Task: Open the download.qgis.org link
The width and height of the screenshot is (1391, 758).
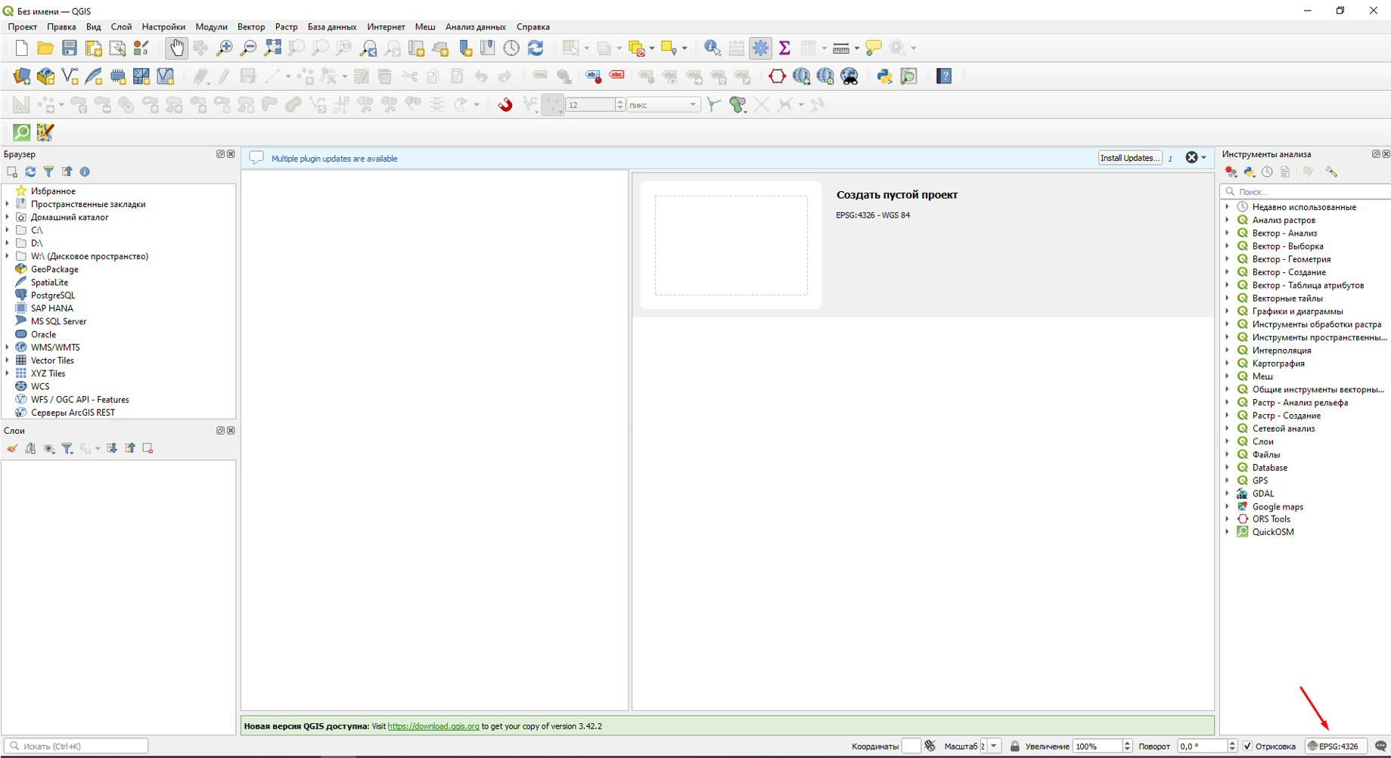Action: [x=433, y=726]
